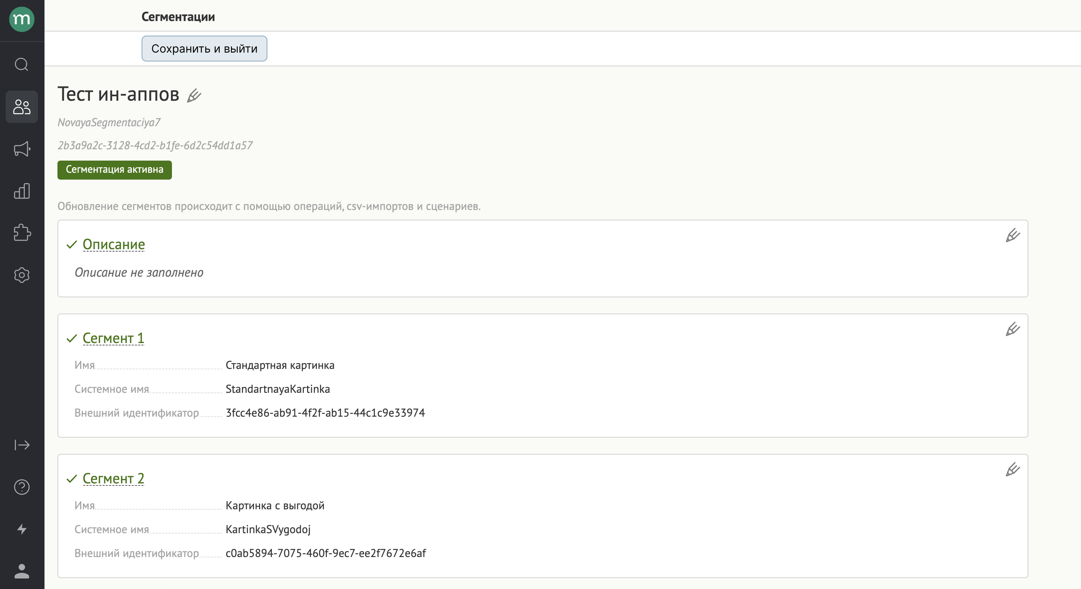Edit the Описание block via pencil icon

[x=1013, y=235]
